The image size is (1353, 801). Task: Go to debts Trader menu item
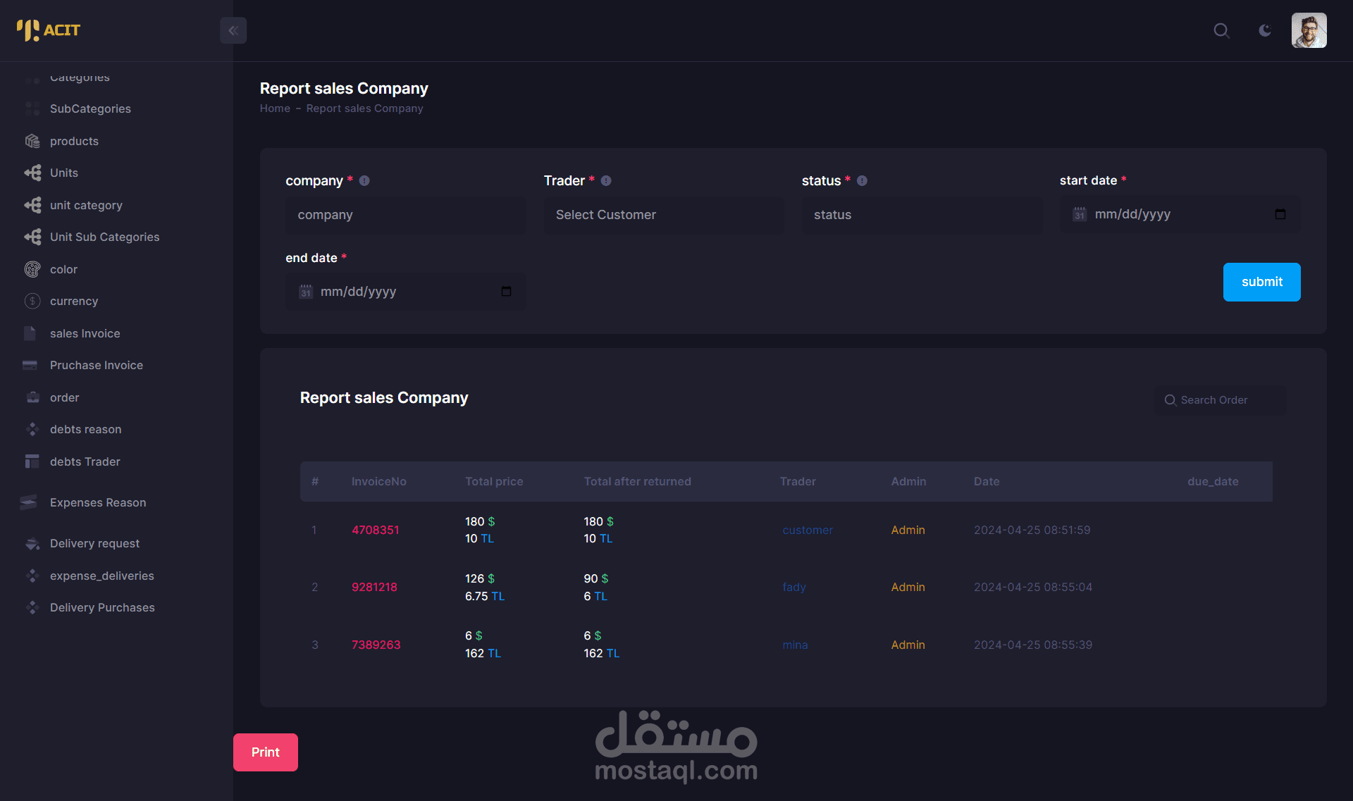pos(85,461)
